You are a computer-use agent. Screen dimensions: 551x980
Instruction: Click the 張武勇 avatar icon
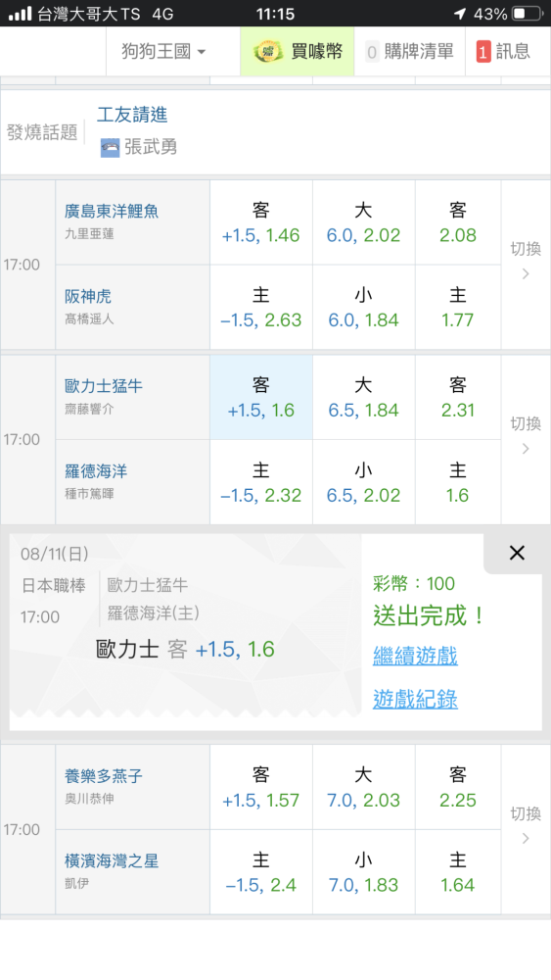coord(110,148)
